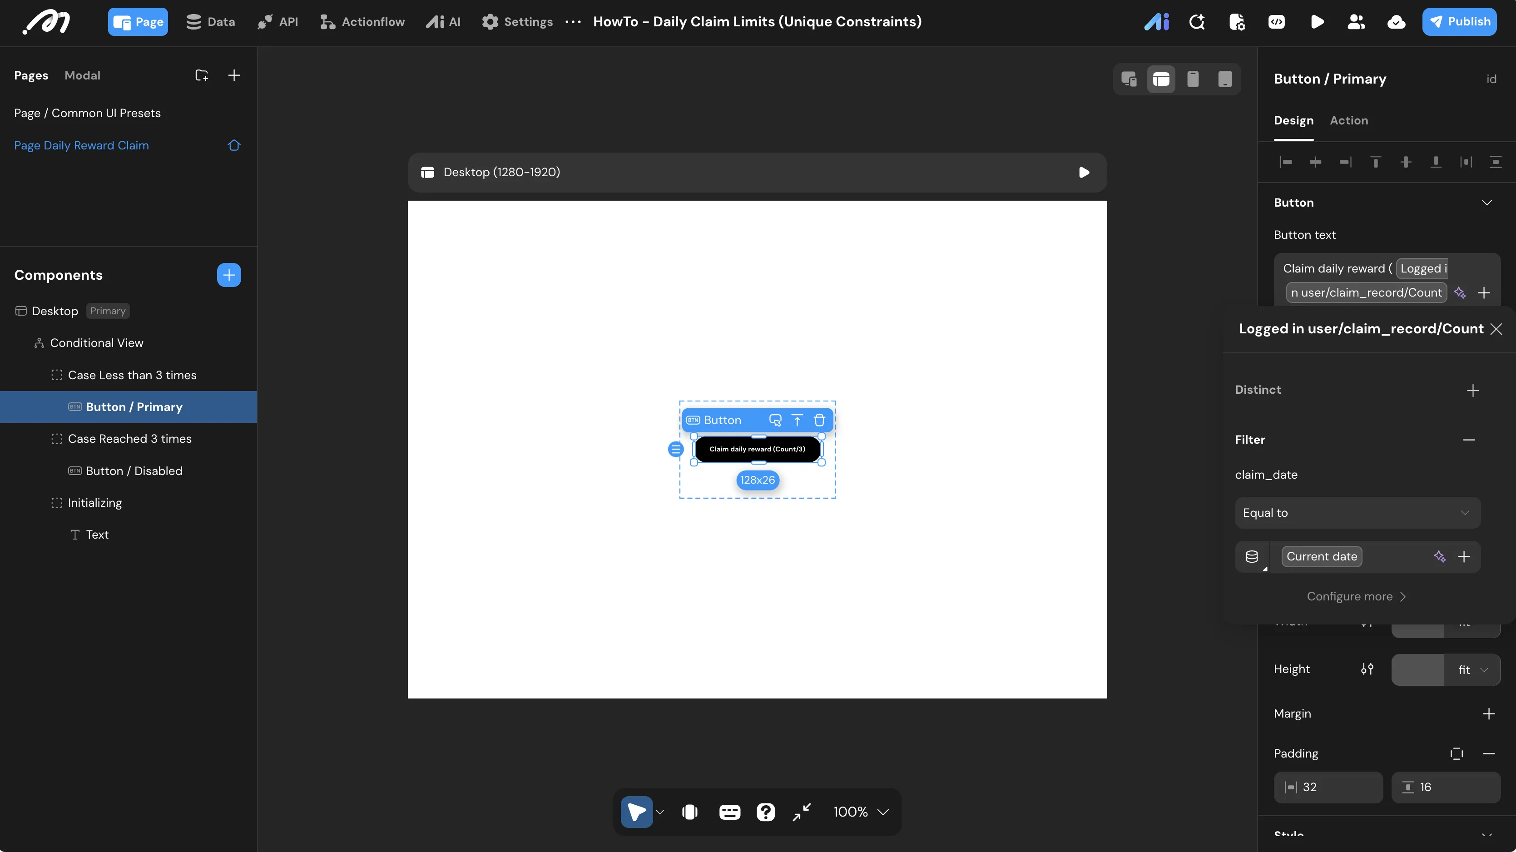
Task: Click the cloud sync icon
Action: pos(1396,22)
